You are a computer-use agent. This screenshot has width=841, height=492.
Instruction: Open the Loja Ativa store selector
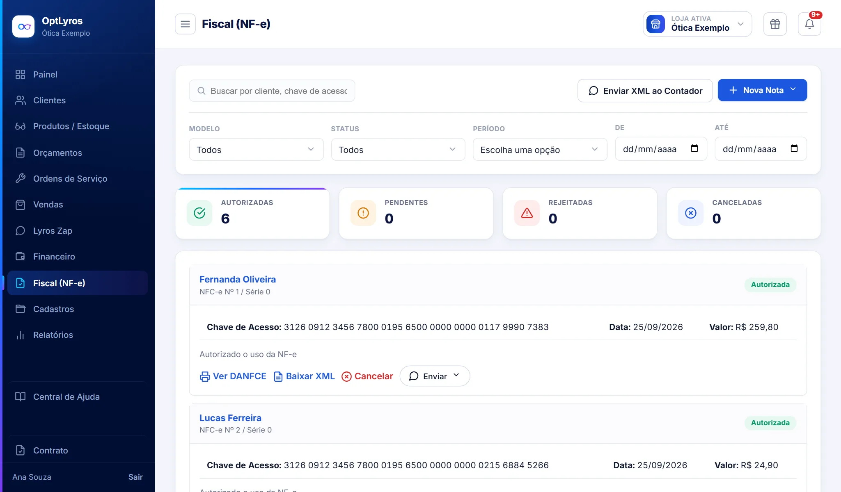(697, 24)
